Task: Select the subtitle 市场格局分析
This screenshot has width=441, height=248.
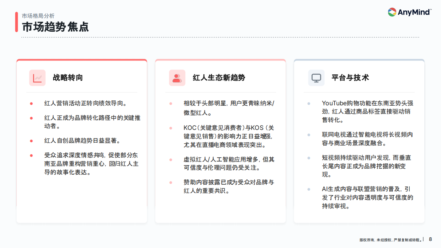Action: point(38,16)
